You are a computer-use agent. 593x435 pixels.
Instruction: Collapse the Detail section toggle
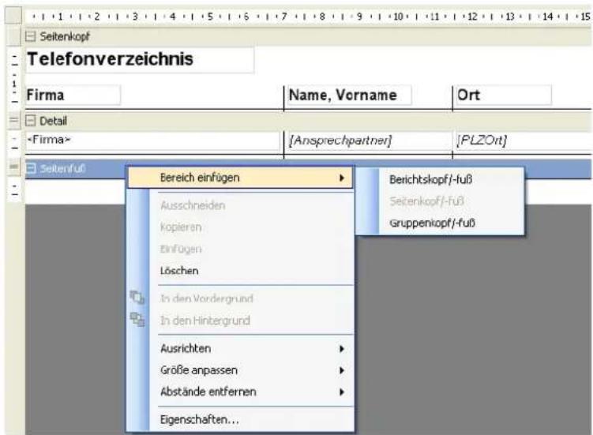(30, 121)
